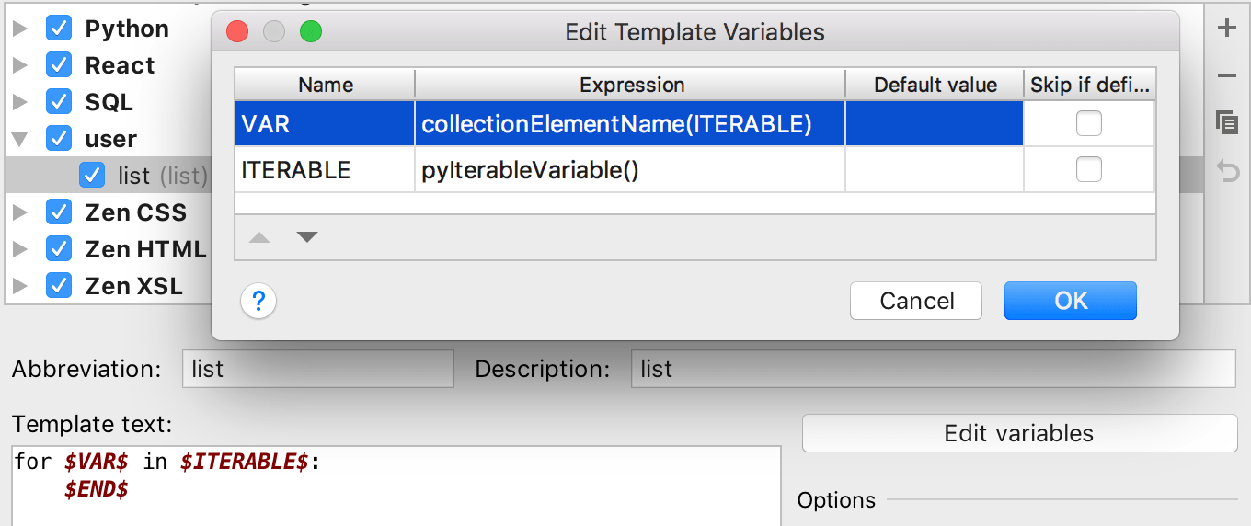Expand the SQL template group
The width and height of the screenshot is (1251, 526).
click(x=20, y=102)
